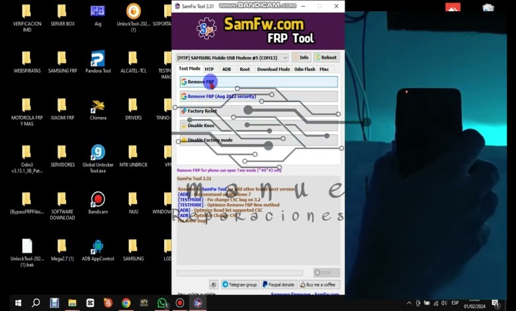The width and height of the screenshot is (516, 311).
Task: Open the COM port device dropdown
Action: (232, 58)
